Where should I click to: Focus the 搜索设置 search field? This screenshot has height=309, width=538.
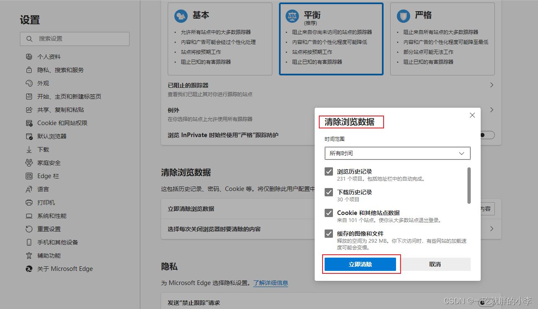(75, 39)
